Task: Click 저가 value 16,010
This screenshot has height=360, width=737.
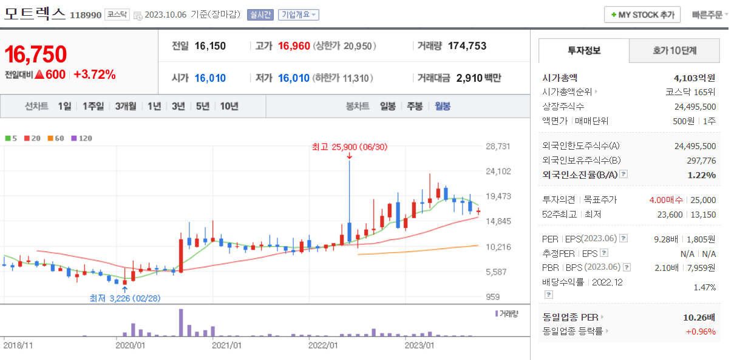Action: [294, 78]
